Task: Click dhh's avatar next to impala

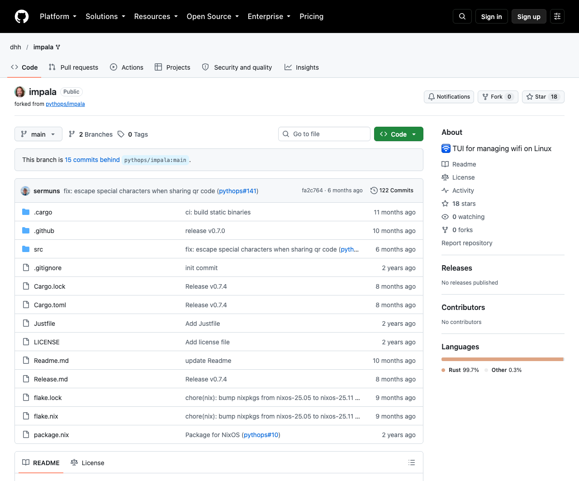Action: pyautogui.click(x=20, y=92)
